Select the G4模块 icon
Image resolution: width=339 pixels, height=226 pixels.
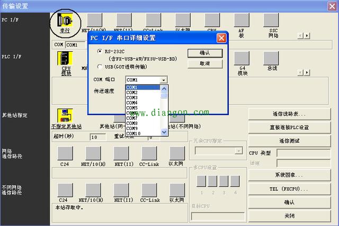click(x=242, y=58)
